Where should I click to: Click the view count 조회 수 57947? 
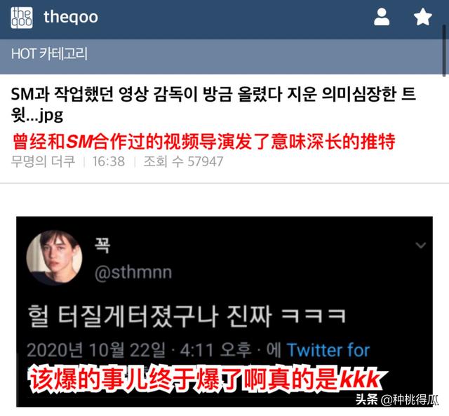pos(183,161)
